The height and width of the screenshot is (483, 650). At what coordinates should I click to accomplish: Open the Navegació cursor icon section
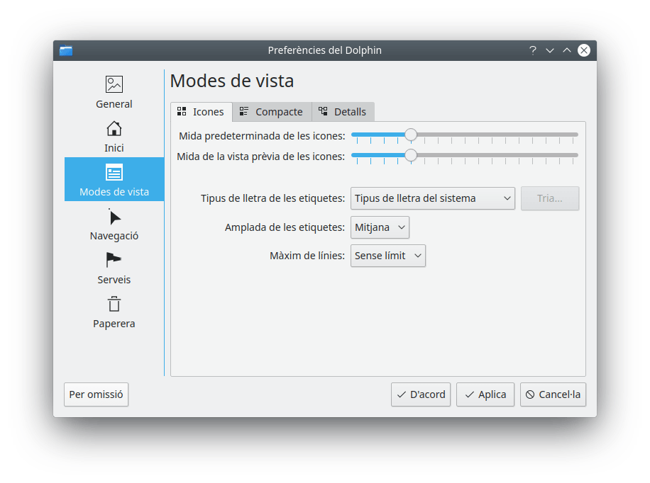point(114,217)
